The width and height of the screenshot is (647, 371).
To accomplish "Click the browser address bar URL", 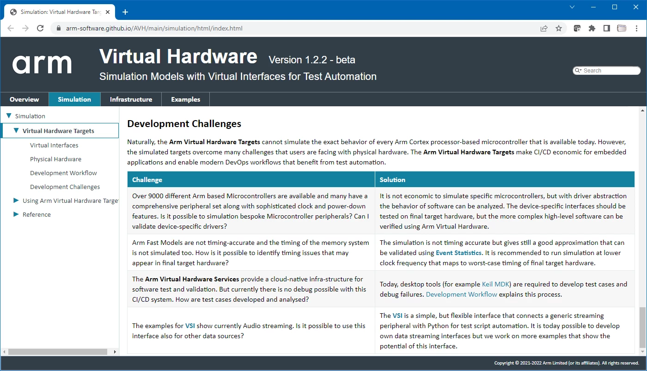I will coord(154,28).
